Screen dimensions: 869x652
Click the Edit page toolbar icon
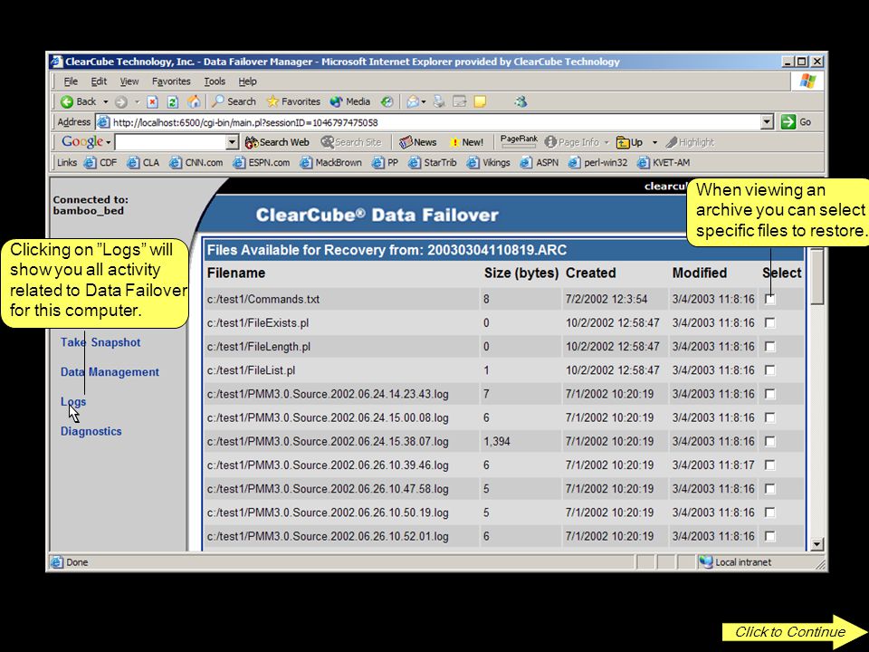tap(460, 101)
